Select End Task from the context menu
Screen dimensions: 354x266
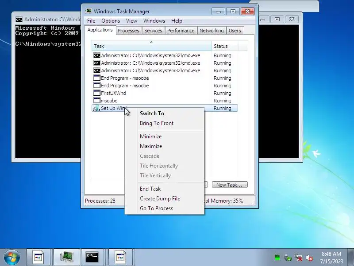point(150,189)
